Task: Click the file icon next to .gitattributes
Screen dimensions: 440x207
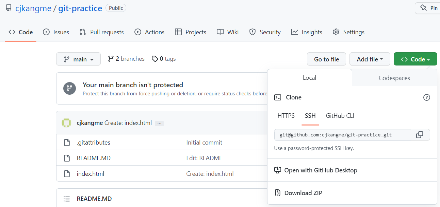Action: (x=67, y=143)
